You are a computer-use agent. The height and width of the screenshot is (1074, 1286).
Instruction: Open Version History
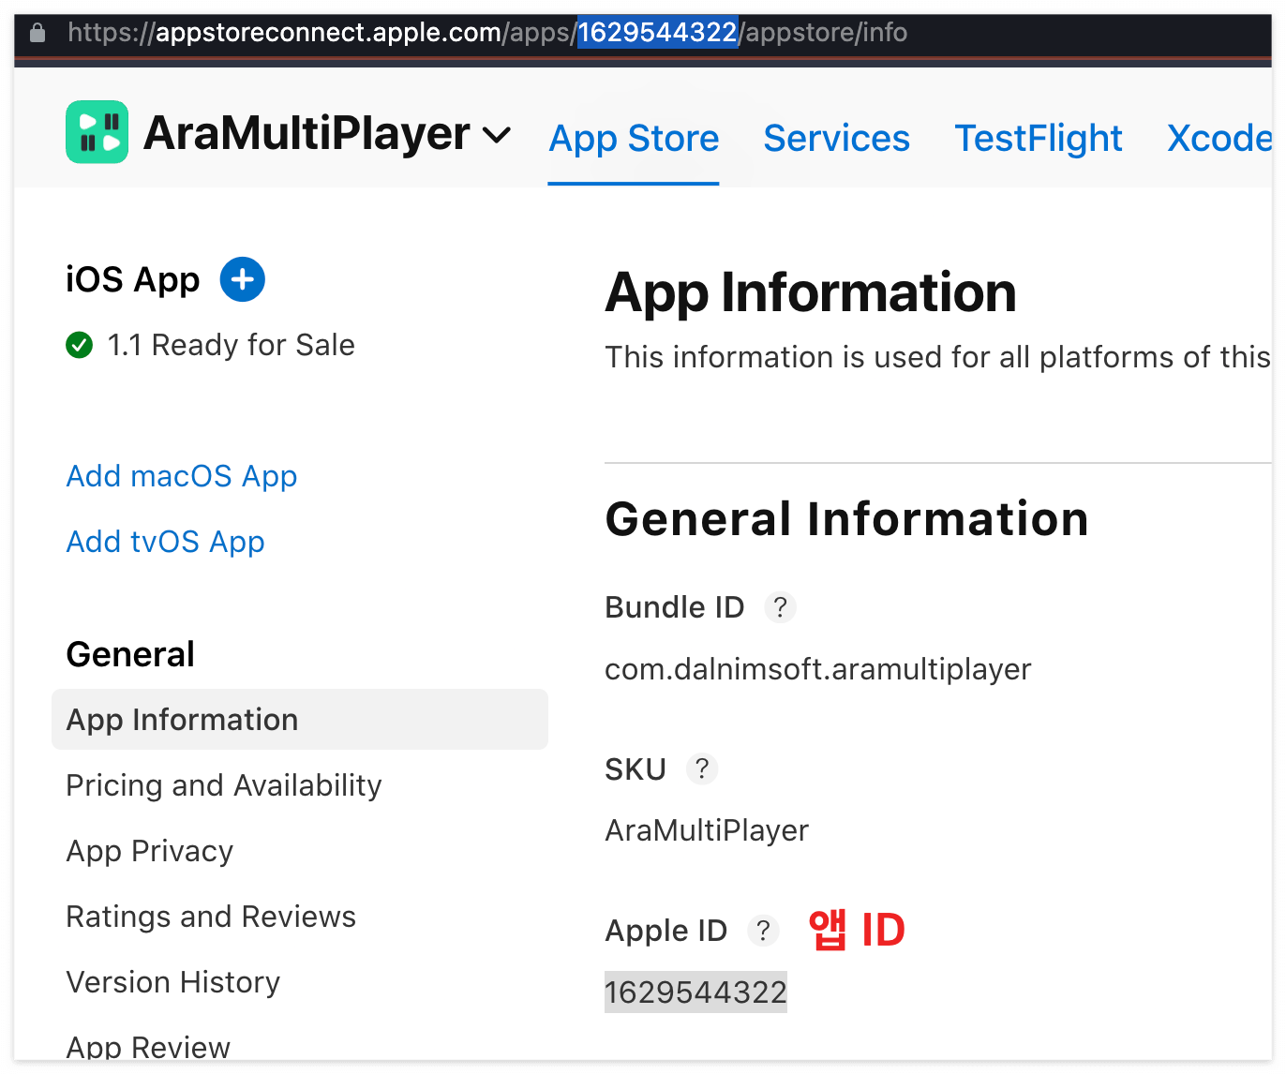(173, 982)
